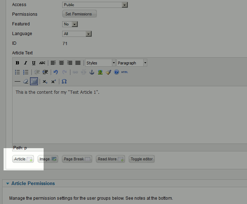The width and height of the screenshot is (247, 204).
Task: Insert an anchor
Action: coord(92,72)
